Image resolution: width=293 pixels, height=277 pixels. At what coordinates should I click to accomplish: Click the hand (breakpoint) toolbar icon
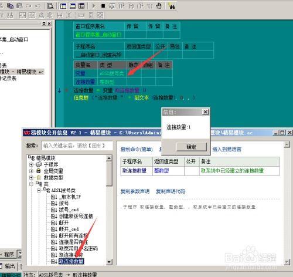click(159, 6)
